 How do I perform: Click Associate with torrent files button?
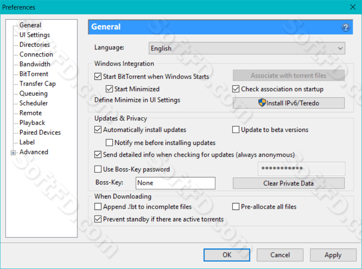click(289, 75)
